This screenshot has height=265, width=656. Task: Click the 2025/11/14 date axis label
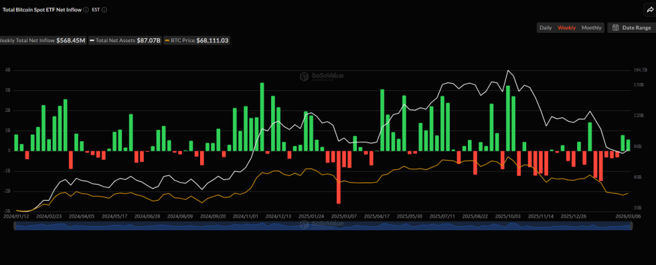tap(540, 217)
